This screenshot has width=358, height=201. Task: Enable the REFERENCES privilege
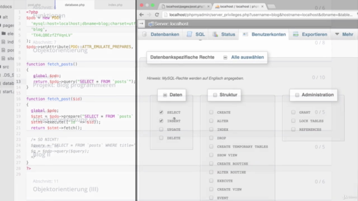pyautogui.click(x=293, y=129)
